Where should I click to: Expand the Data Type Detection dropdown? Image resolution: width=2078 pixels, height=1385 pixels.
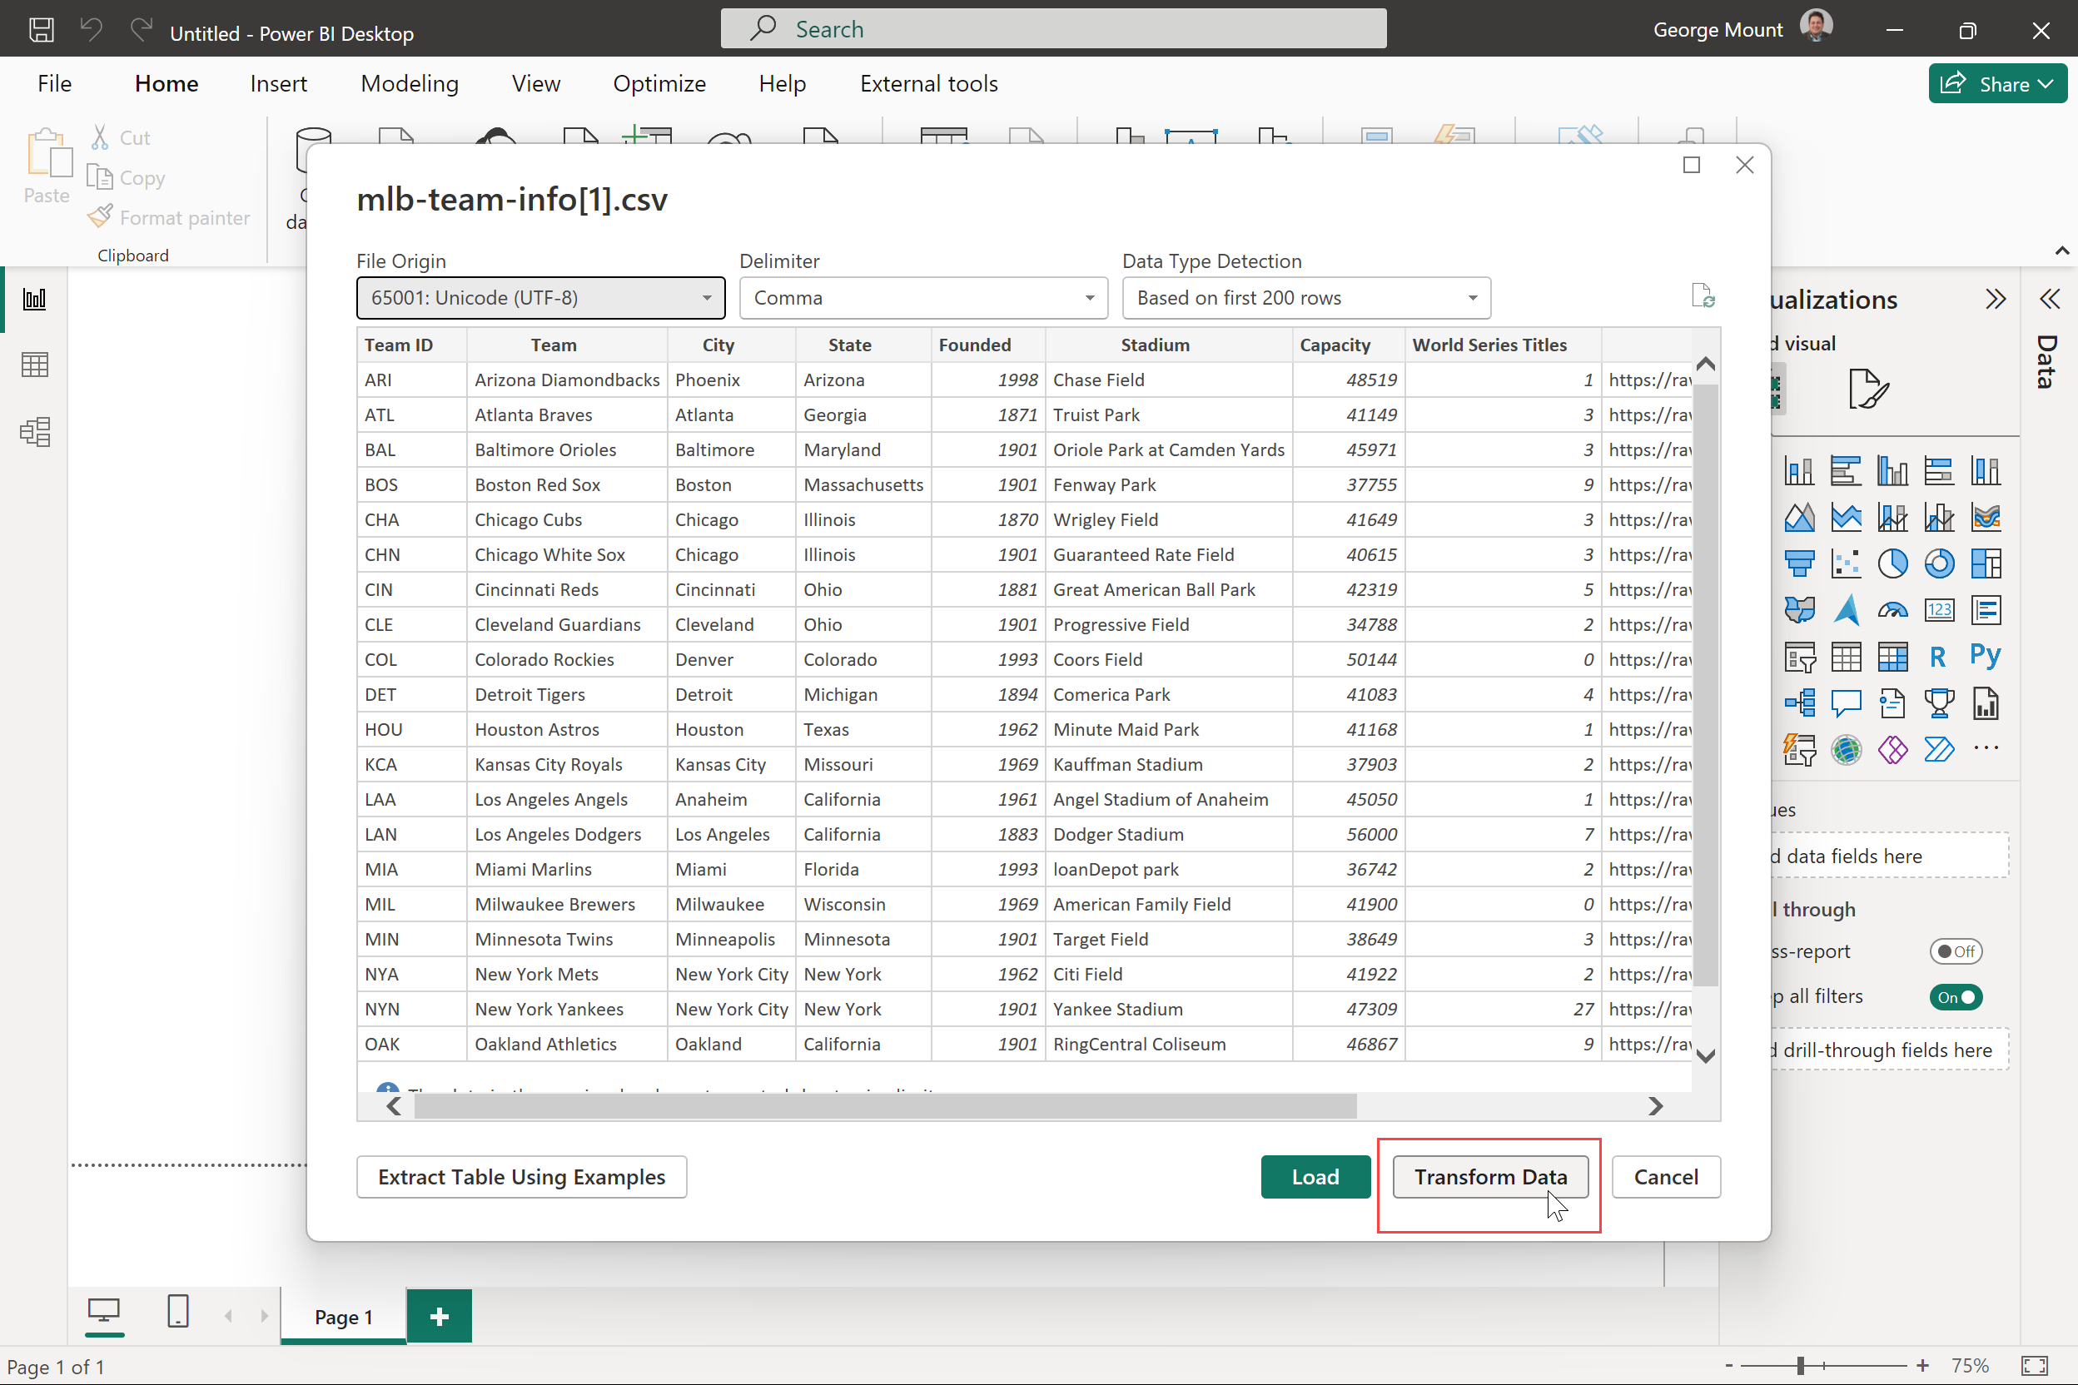click(x=1305, y=298)
